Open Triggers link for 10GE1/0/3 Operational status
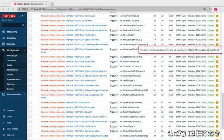Image resolution: width=224 pixels, height=140 pixels. (x=113, y=40)
